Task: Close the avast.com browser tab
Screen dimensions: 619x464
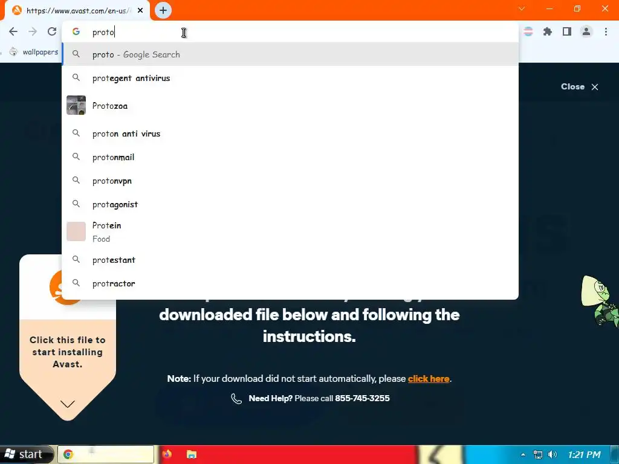Action: click(x=140, y=10)
